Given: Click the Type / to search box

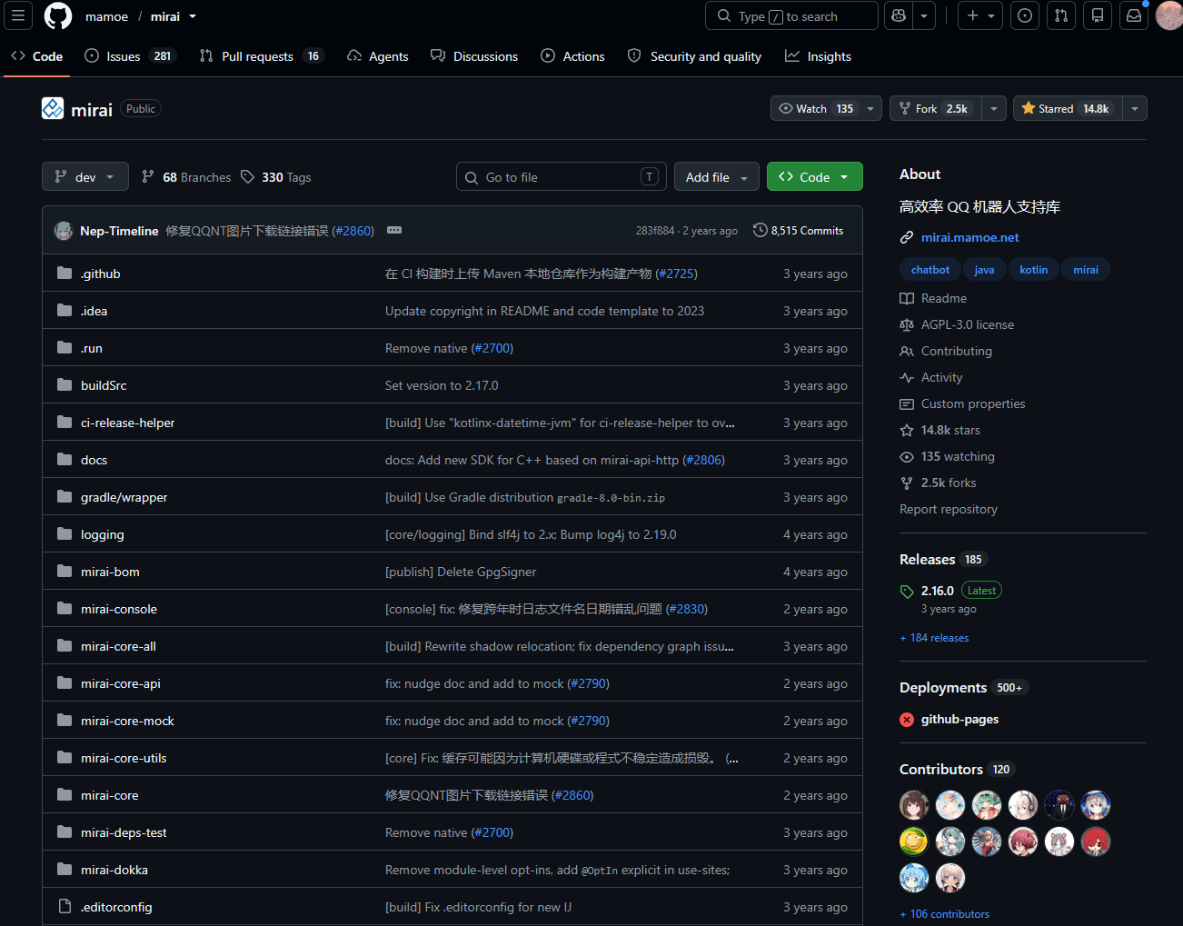Looking at the screenshot, I should tap(791, 15).
